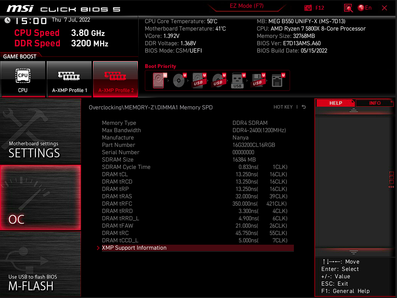Expand XMP Support Information
Viewport: 397px width, 298px height.
[x=198, y=248]
